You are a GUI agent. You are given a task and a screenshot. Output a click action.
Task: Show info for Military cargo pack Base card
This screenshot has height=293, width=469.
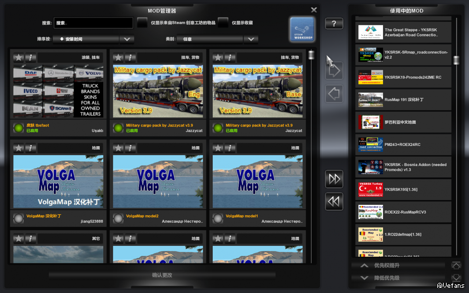pos(230,57)
